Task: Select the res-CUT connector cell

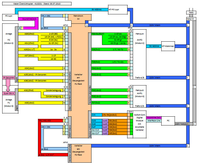Action: click(97, 133)
